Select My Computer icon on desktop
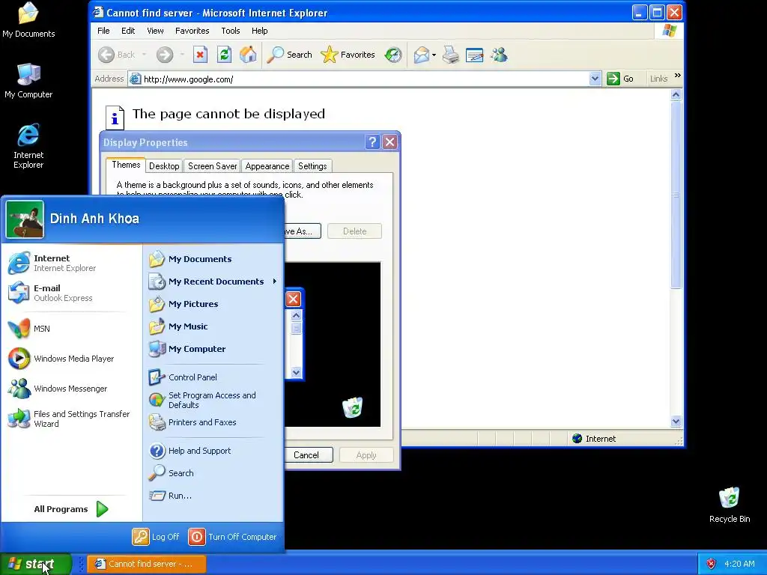 pyautogui.click(x=28, y=81)
